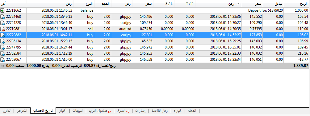
Task: Open the السوق market tab
Action: coord(123,111)
